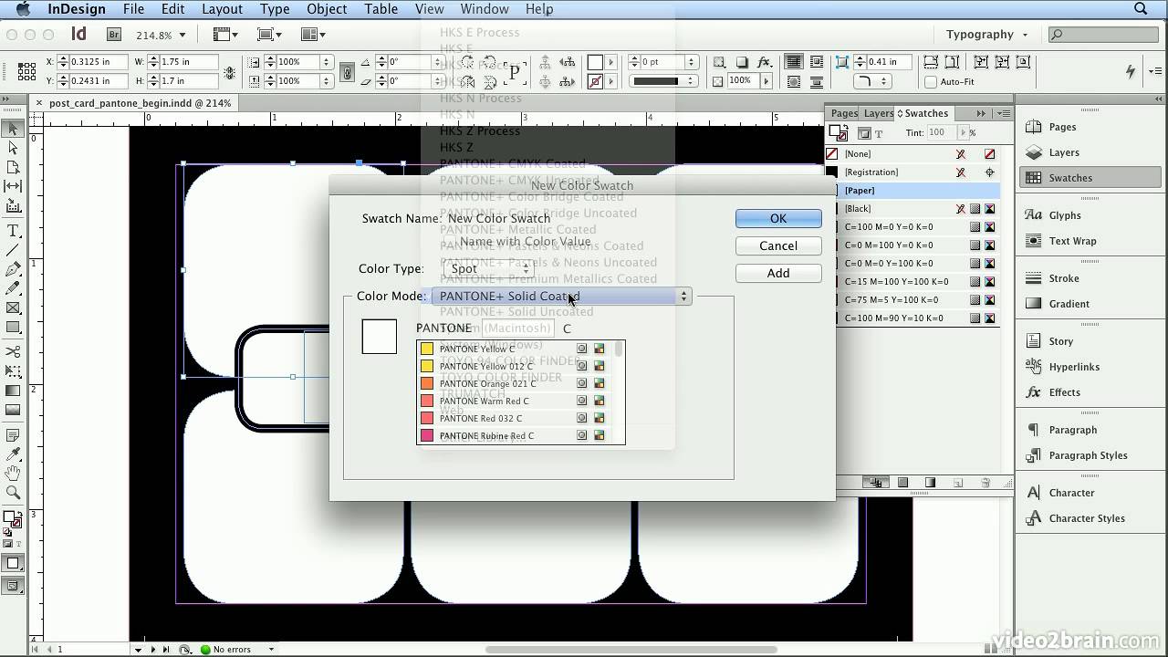Open the Typography workspace switcher
The width and height of the screenshot is (1168, 657).
click(986, 35)
